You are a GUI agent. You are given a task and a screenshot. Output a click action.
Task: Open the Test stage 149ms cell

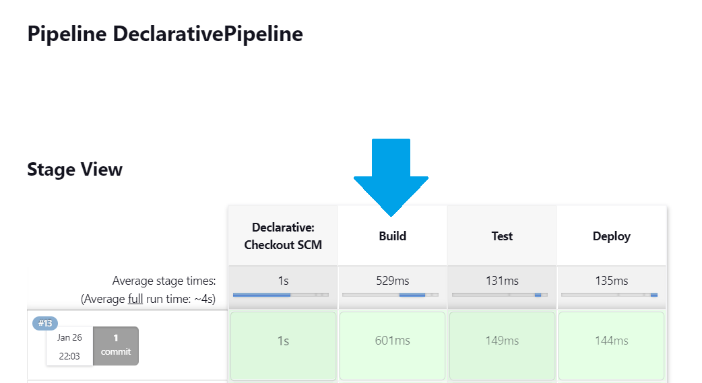click(x=502, y=346)
